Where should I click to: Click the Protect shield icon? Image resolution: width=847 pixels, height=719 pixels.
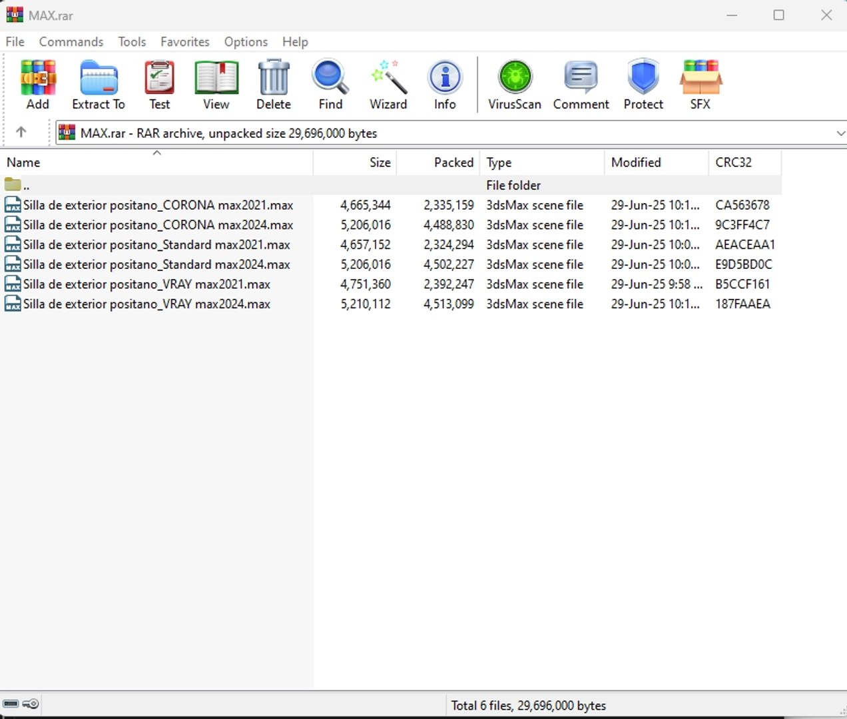click(x=643, y=77)
